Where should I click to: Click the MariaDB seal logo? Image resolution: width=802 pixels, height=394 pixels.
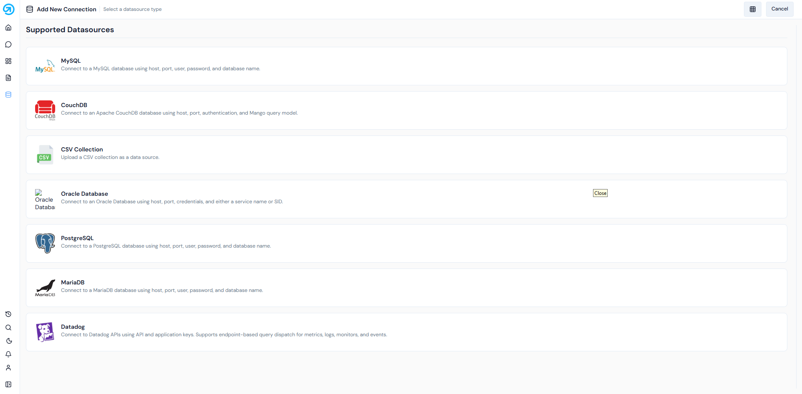click(45, 288)
